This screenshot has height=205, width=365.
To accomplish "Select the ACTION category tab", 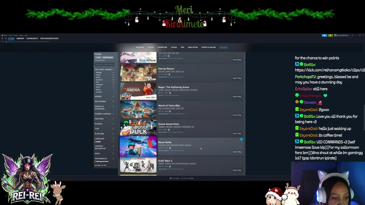I will (x=151, y=47).
